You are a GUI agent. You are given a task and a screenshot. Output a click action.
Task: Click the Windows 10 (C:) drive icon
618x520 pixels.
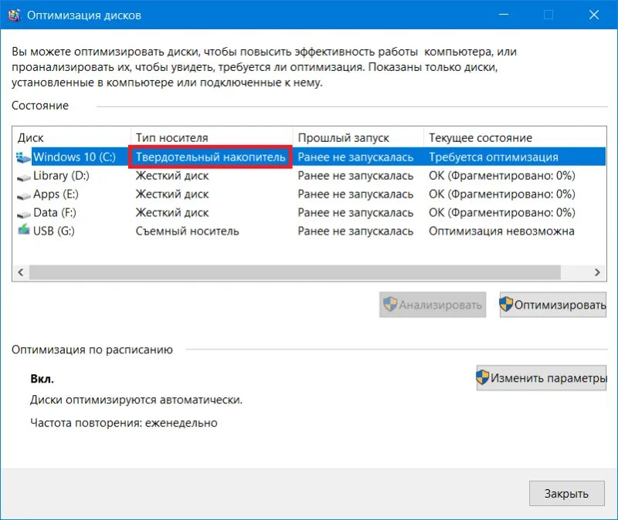(23, 157)
